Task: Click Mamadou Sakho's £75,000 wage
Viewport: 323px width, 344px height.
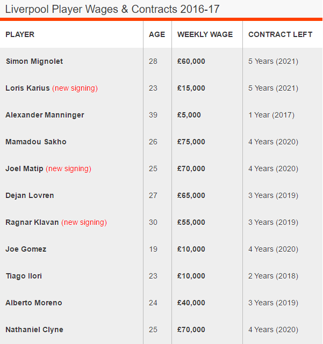Action: point(191,142)
